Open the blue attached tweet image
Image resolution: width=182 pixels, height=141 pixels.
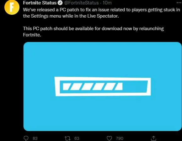tap(103, 87)
